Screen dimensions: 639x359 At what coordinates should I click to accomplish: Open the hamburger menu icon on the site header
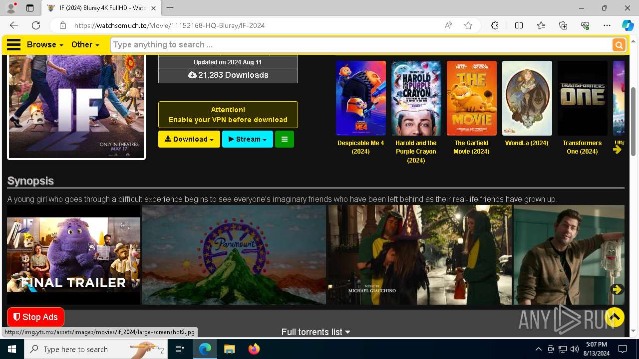14,44
